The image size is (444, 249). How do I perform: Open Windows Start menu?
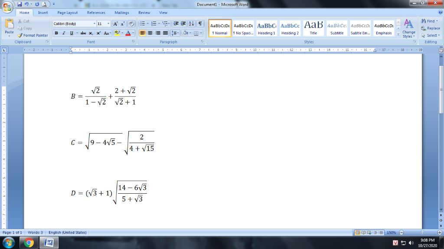point(9,243)
